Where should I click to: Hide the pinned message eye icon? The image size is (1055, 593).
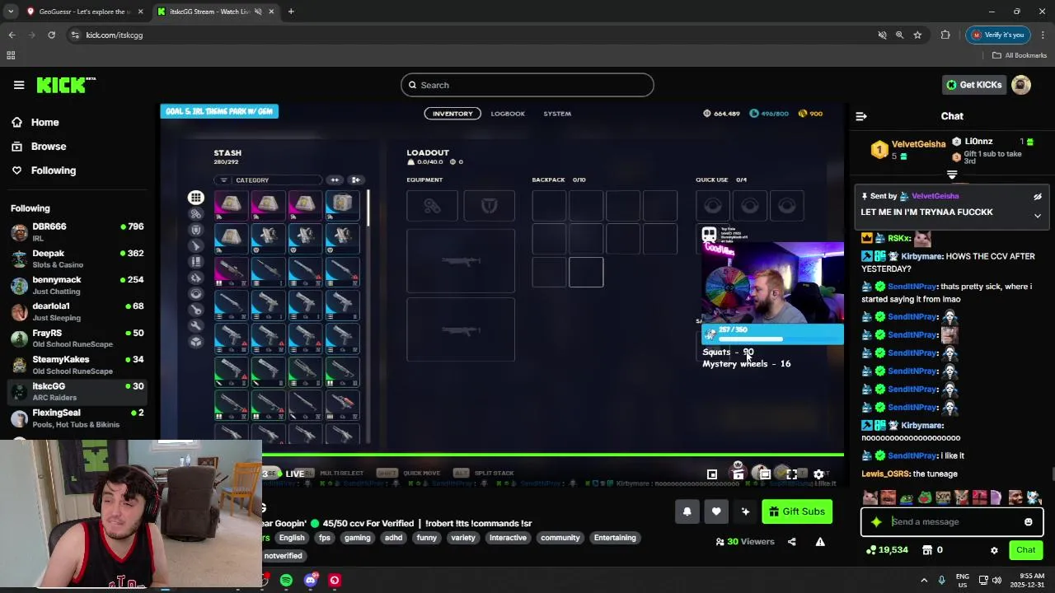pos(1038,197)
